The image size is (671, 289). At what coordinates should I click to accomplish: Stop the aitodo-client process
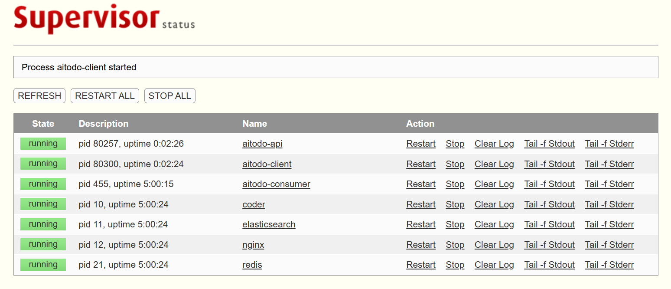(455, 164)
